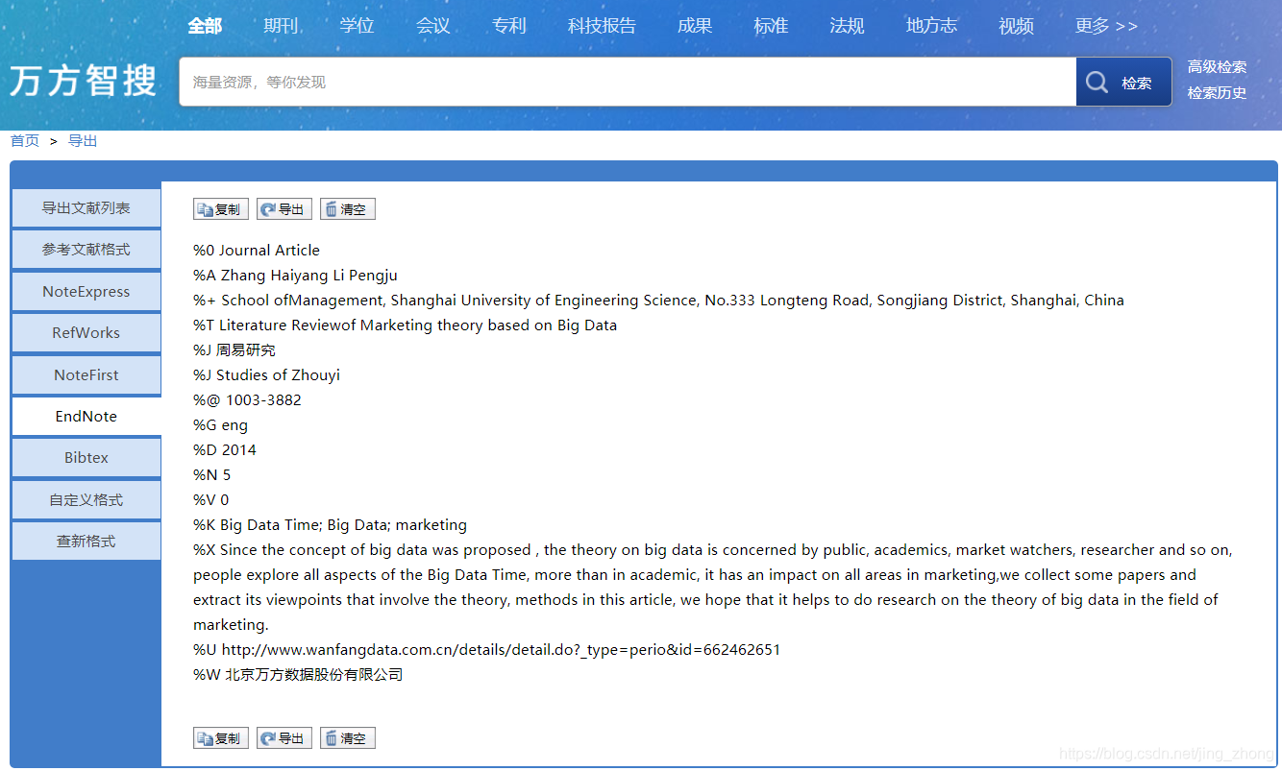Click the magnifier icon in search button
The image size is (1282, 771).
pos(1097,83)
